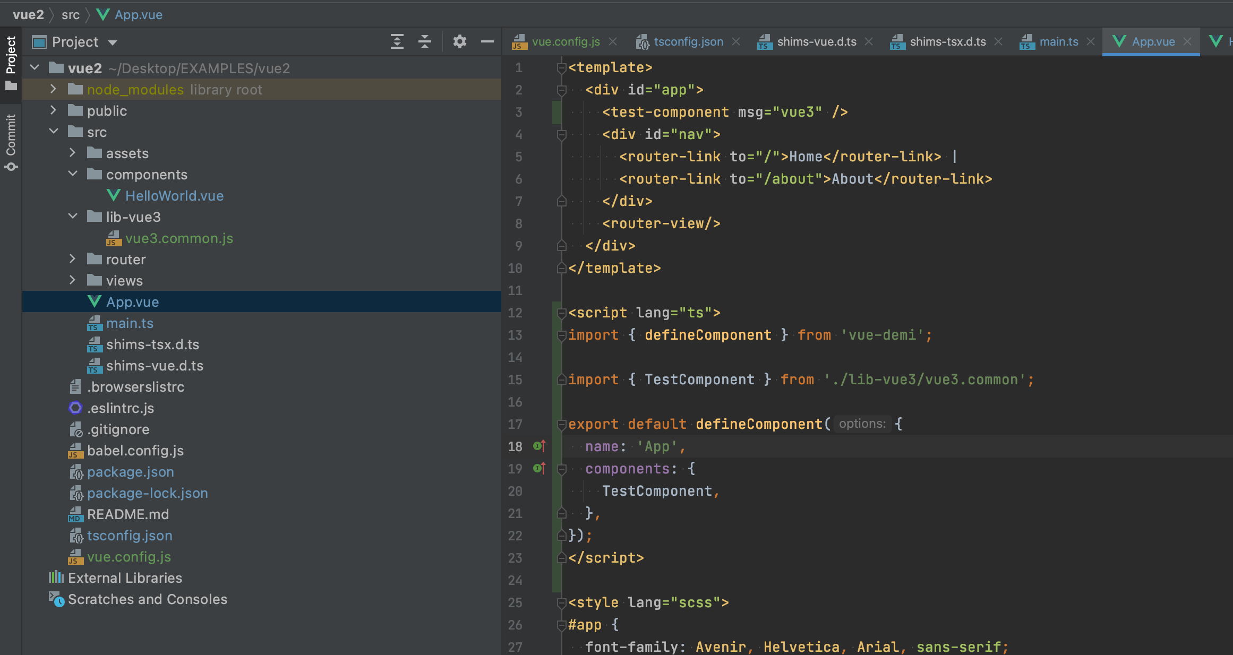1233x655 pixels.
Task: Expand the public folder
Action: (x=53, y=110)
